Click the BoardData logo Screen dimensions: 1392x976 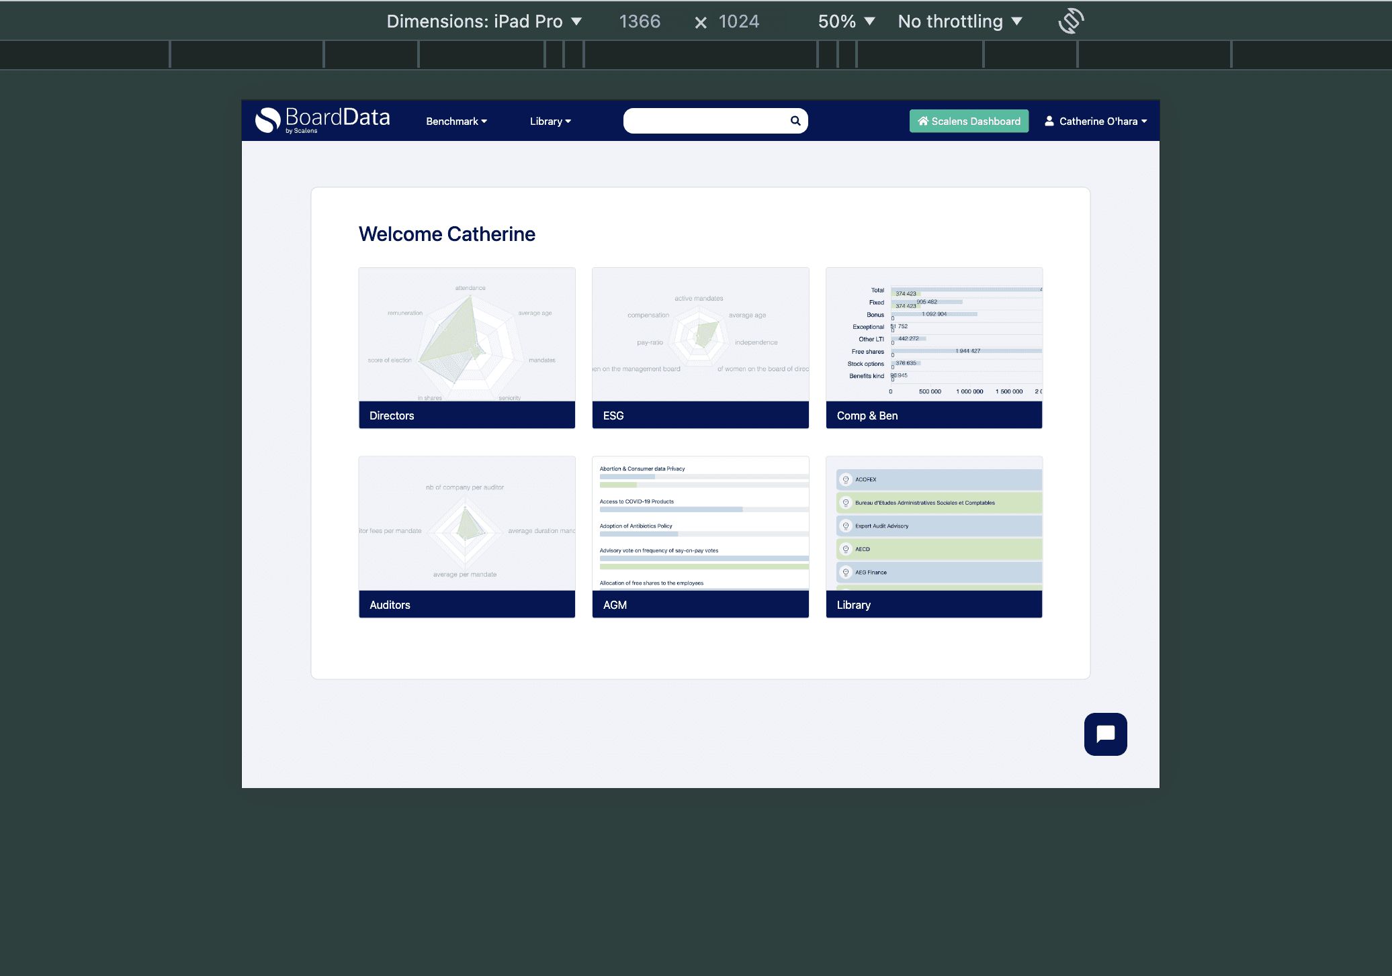pyautogui.click(x=322, y=120)
